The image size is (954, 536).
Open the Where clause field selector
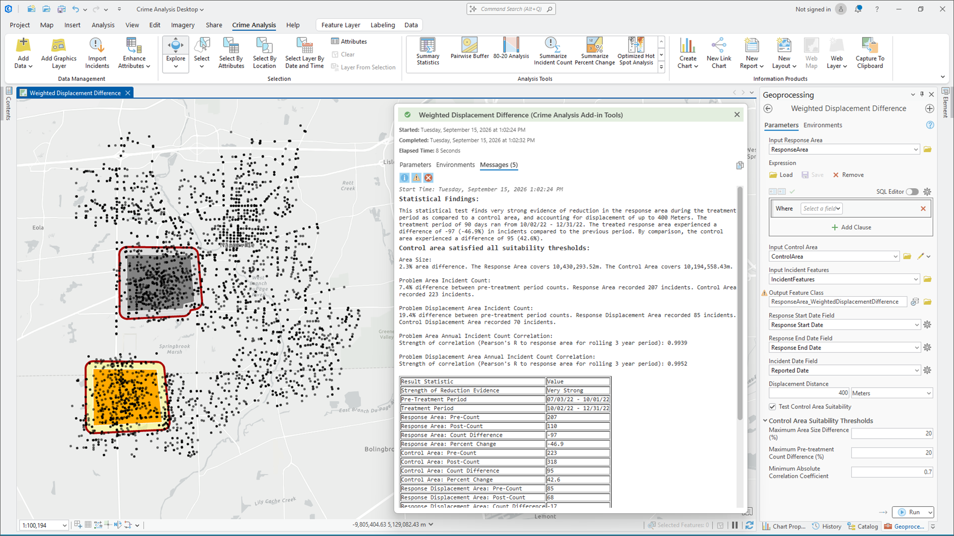821,208
